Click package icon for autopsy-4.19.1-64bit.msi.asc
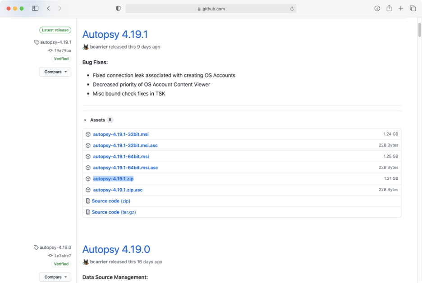 [88, 168]
